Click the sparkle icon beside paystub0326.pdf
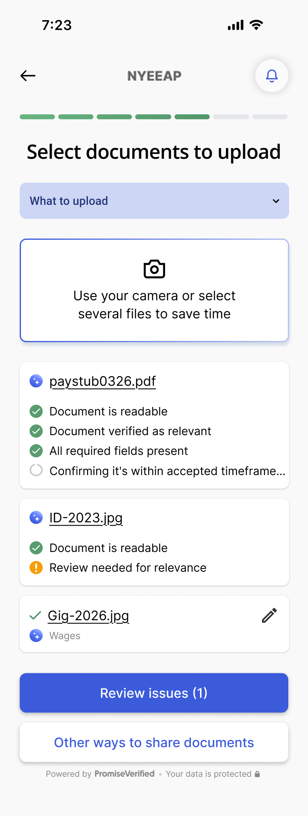Image resolution: width=308 pixels, height=816 pixels. (x=36, y=381)
